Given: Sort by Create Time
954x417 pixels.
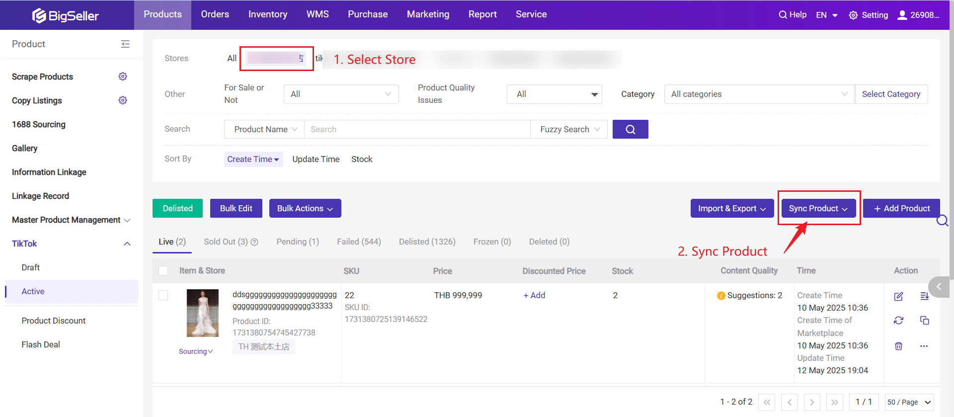Looking at the screenshot, I should 253,159.
